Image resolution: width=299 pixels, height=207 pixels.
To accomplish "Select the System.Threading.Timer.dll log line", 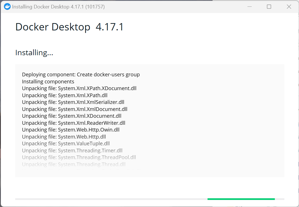I will [x=72, y=150].
